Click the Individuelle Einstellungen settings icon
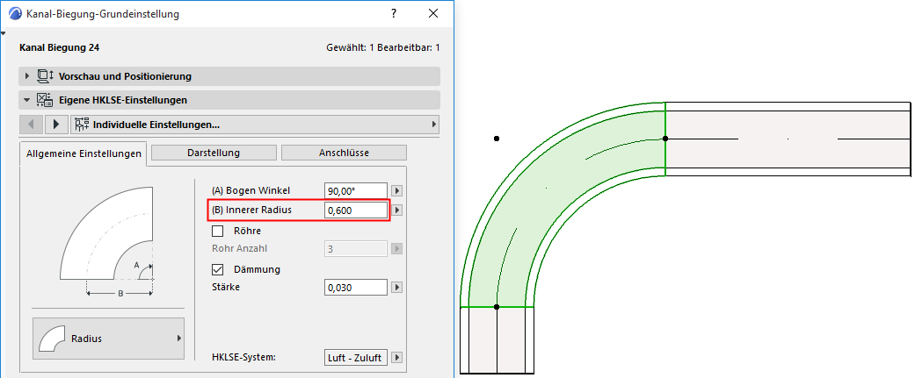Screen dimensions: 915x378 [81, 124]
